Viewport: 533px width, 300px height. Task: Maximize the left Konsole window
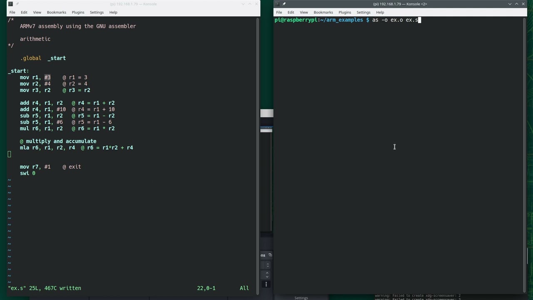coord(250,4)
